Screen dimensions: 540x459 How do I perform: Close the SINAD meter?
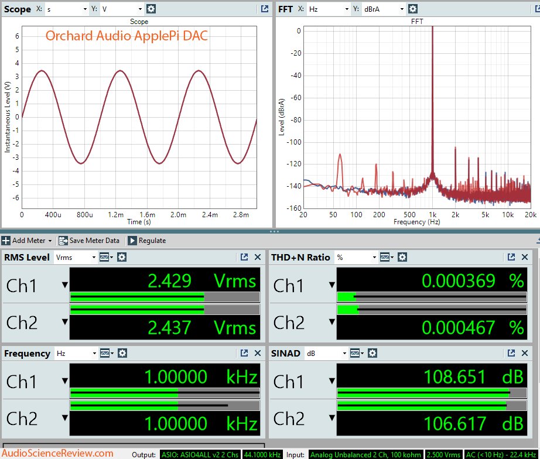[x=525, y=353]
